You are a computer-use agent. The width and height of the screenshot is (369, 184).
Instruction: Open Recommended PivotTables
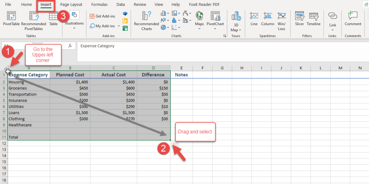click(x=34, y=21)
